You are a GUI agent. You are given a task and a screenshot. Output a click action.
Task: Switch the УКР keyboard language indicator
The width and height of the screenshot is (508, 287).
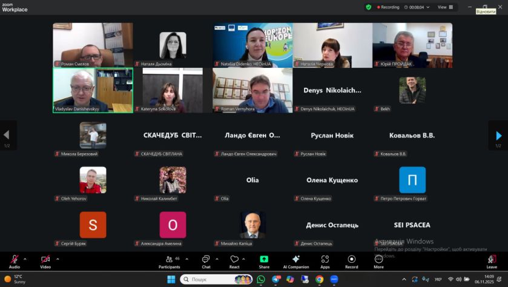438,279
